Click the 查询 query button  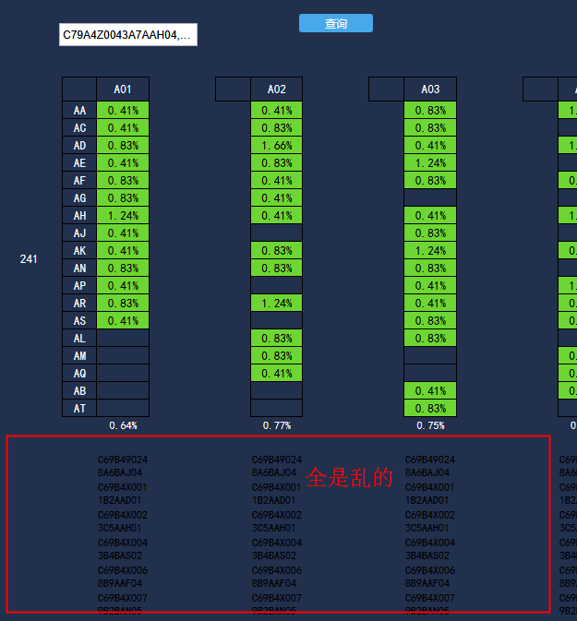[336, 23]
